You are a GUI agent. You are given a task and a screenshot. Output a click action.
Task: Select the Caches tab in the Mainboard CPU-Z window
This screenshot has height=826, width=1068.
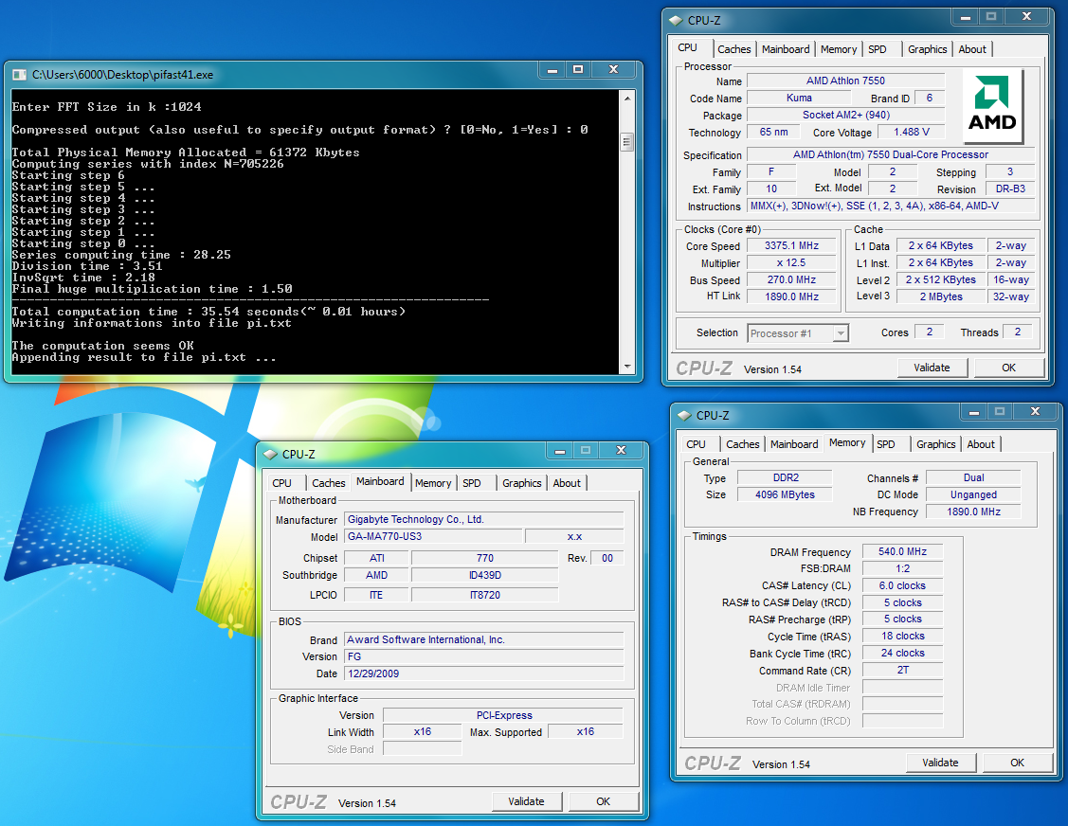click(x=328, y=483)
